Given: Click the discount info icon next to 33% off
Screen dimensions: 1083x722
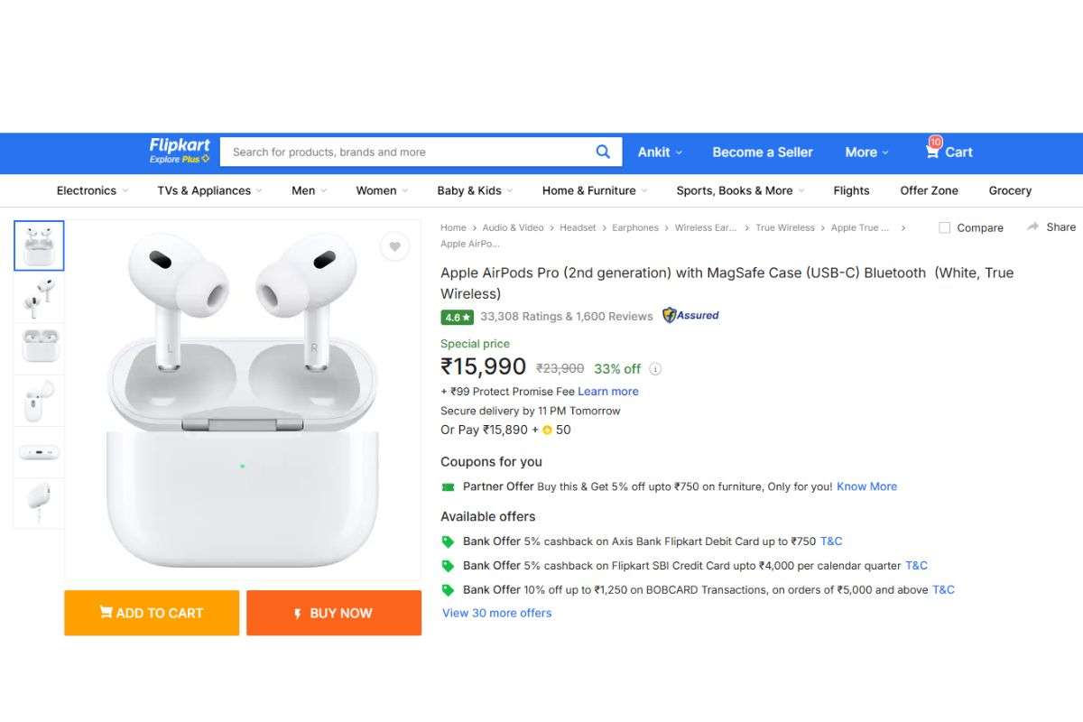Looking at the screenshot, I should click(655, 368).
